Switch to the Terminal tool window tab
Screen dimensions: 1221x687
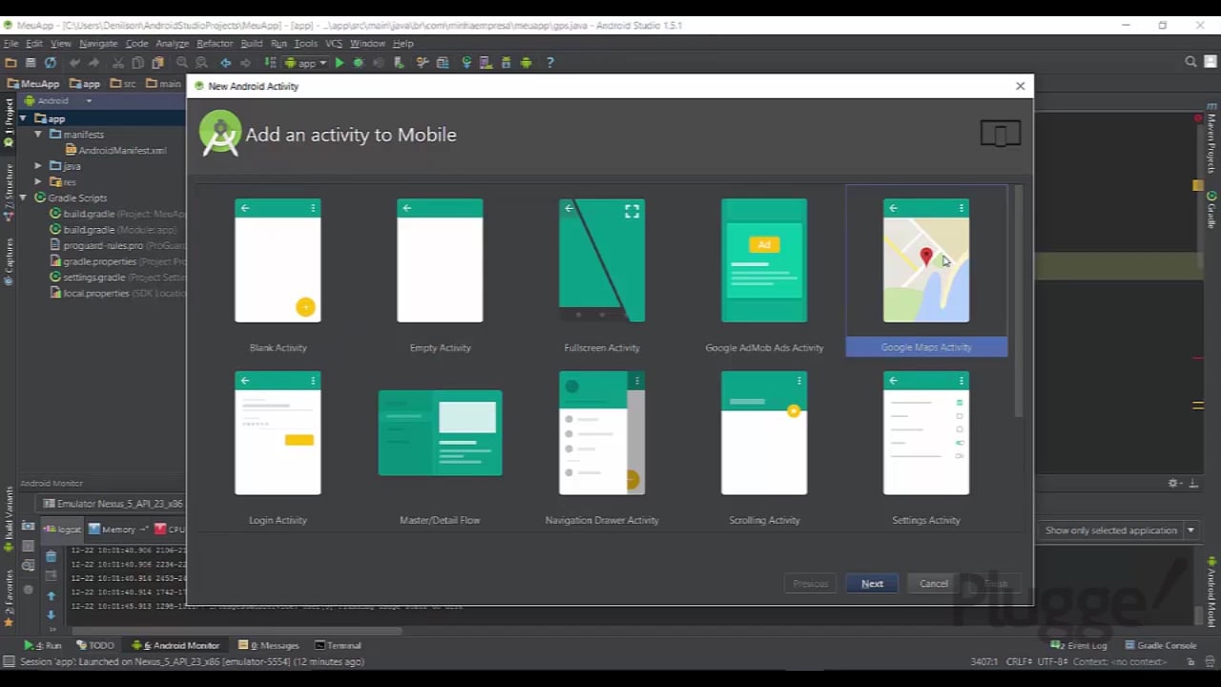click(x=338, y=646)
